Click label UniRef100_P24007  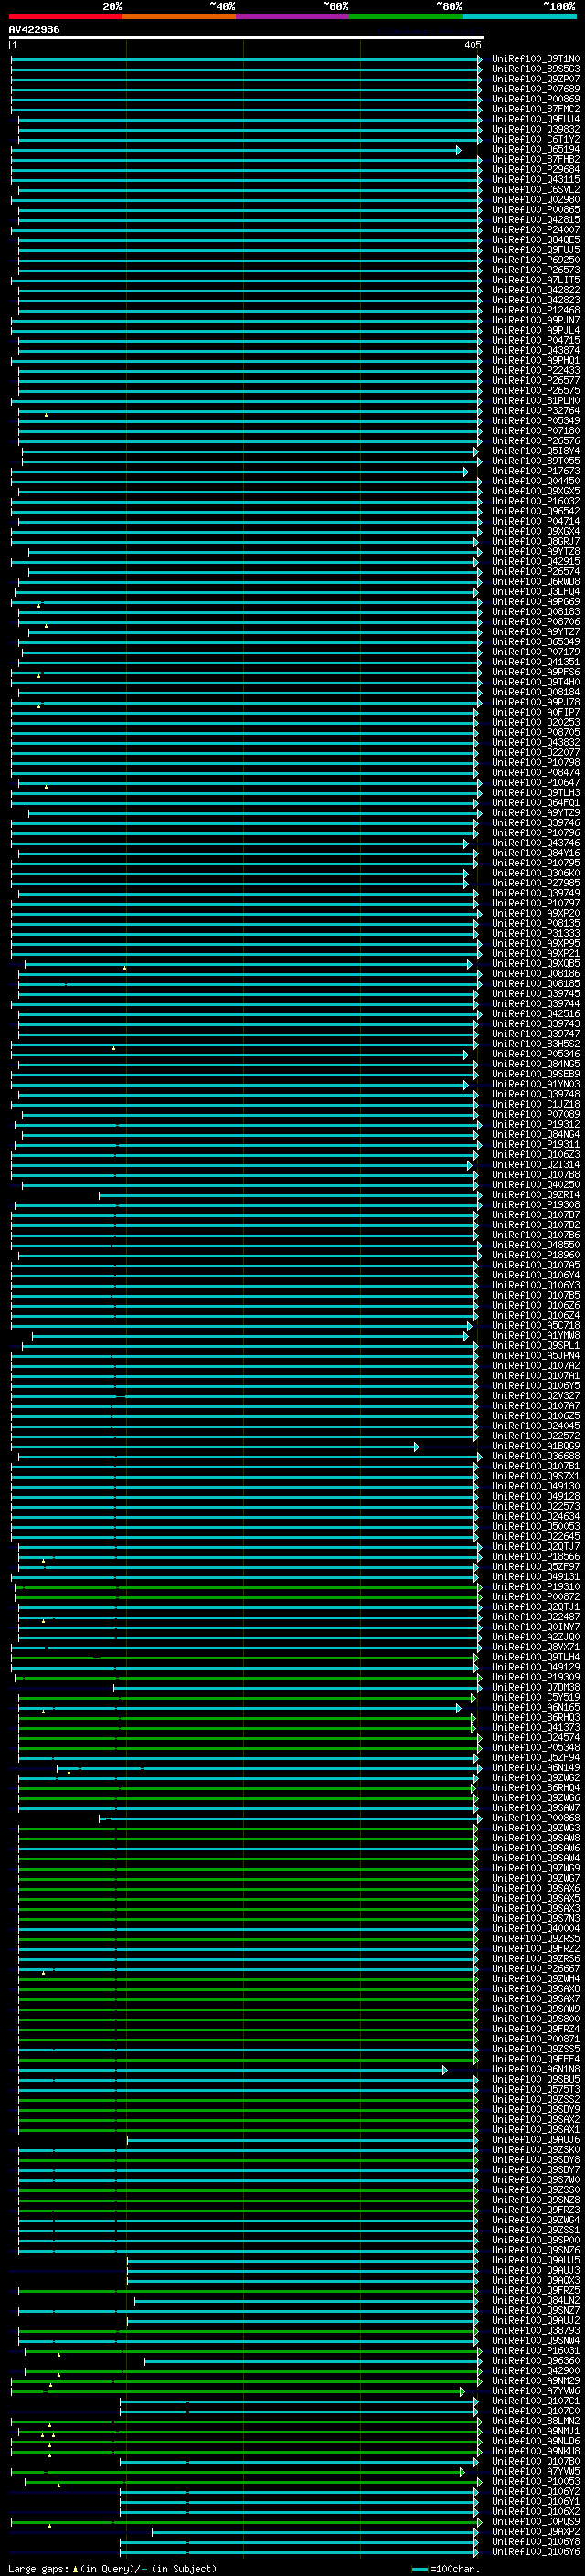coord(535,230)
